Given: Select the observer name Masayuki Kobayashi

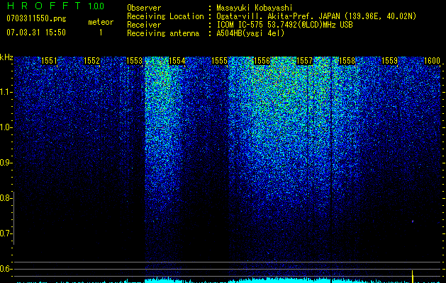Looking at the screenshot, I should click(255, 8).
